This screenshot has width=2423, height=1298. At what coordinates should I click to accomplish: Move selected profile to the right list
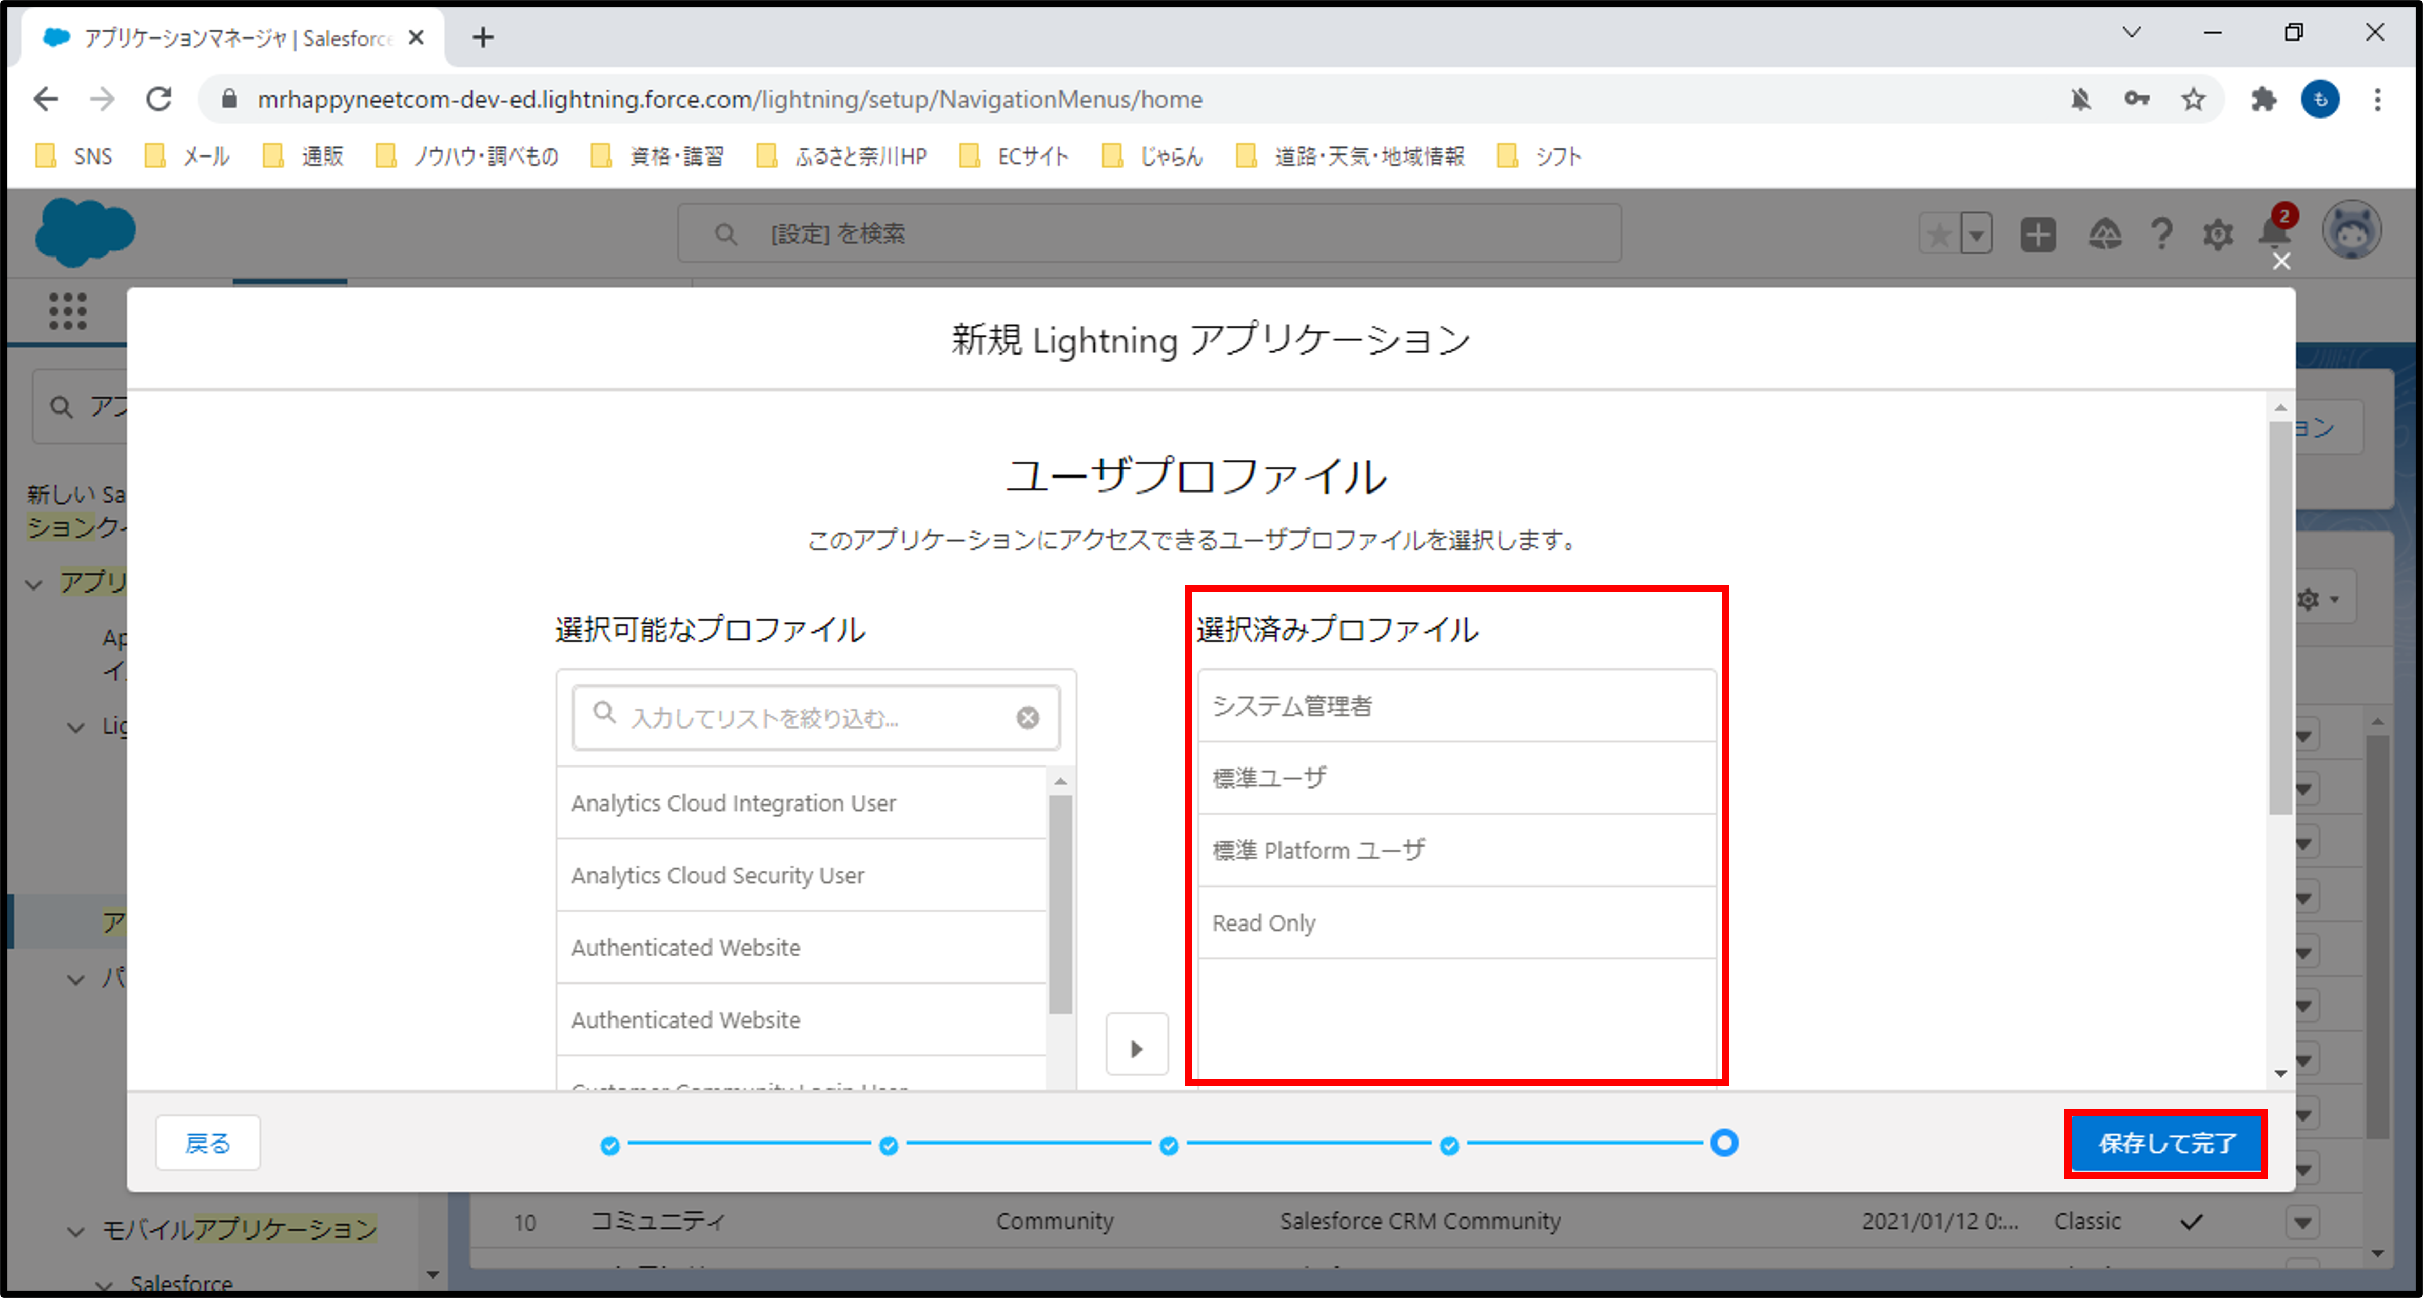click(x=1136, y=1047)
